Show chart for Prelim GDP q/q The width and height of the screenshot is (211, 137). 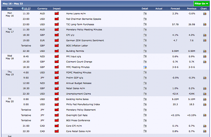[x=205, y=78]
